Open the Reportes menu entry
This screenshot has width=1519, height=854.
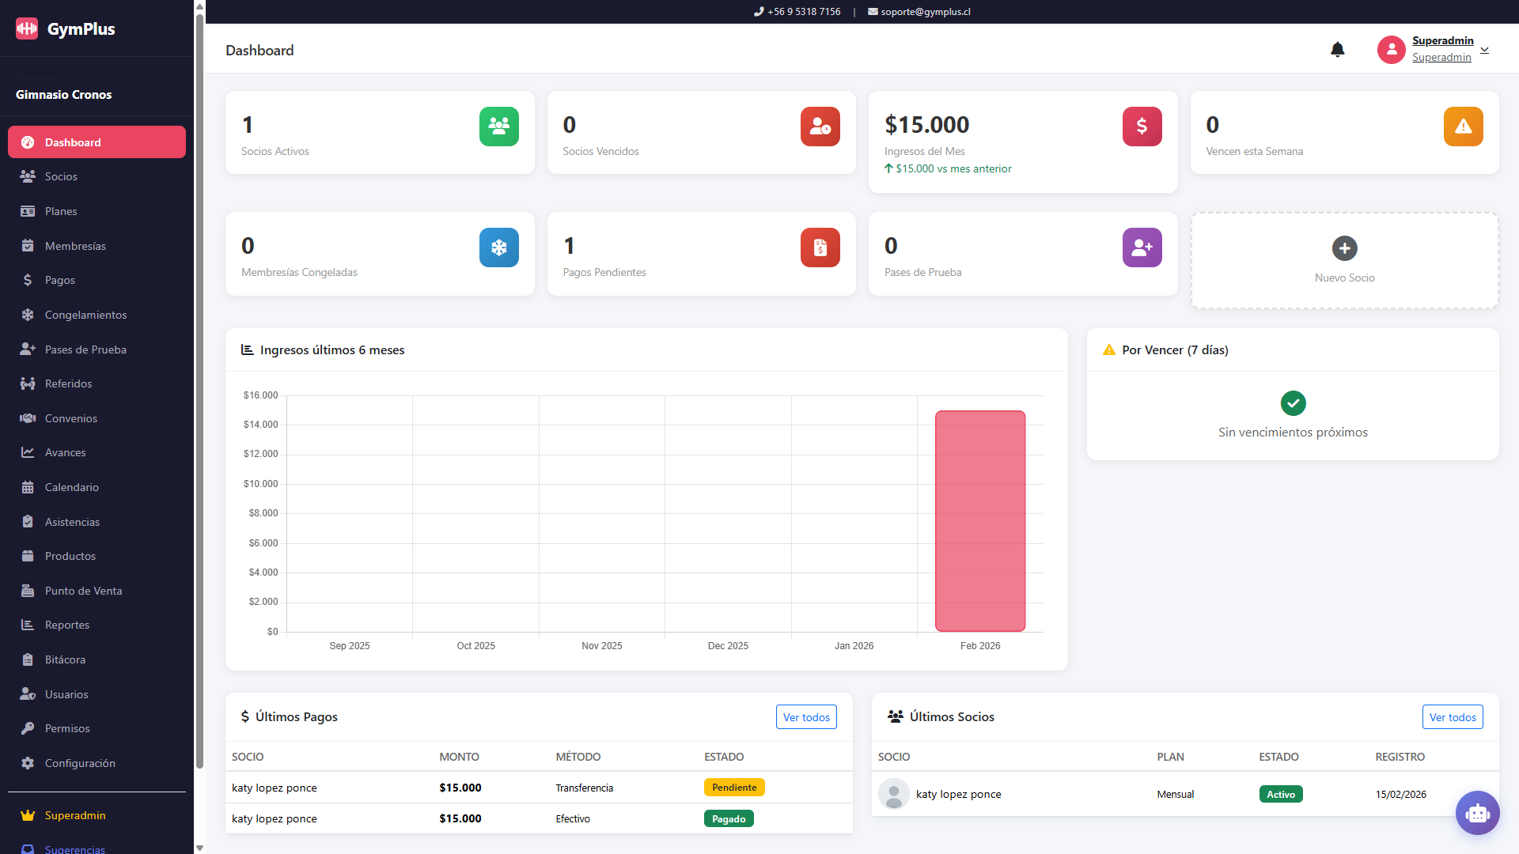(67, 624)
